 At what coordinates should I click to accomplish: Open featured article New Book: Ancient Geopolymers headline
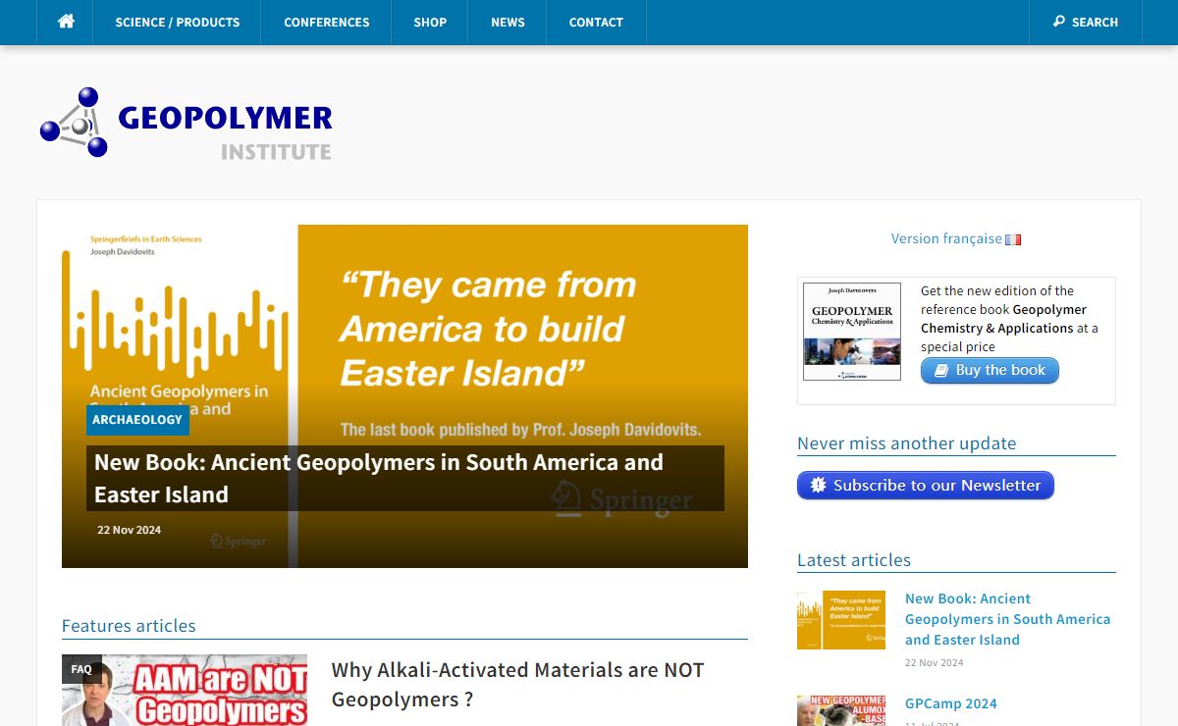point(404,478)
